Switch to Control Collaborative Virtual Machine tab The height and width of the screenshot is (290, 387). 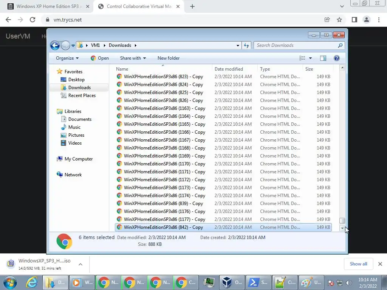coord(139,6)
